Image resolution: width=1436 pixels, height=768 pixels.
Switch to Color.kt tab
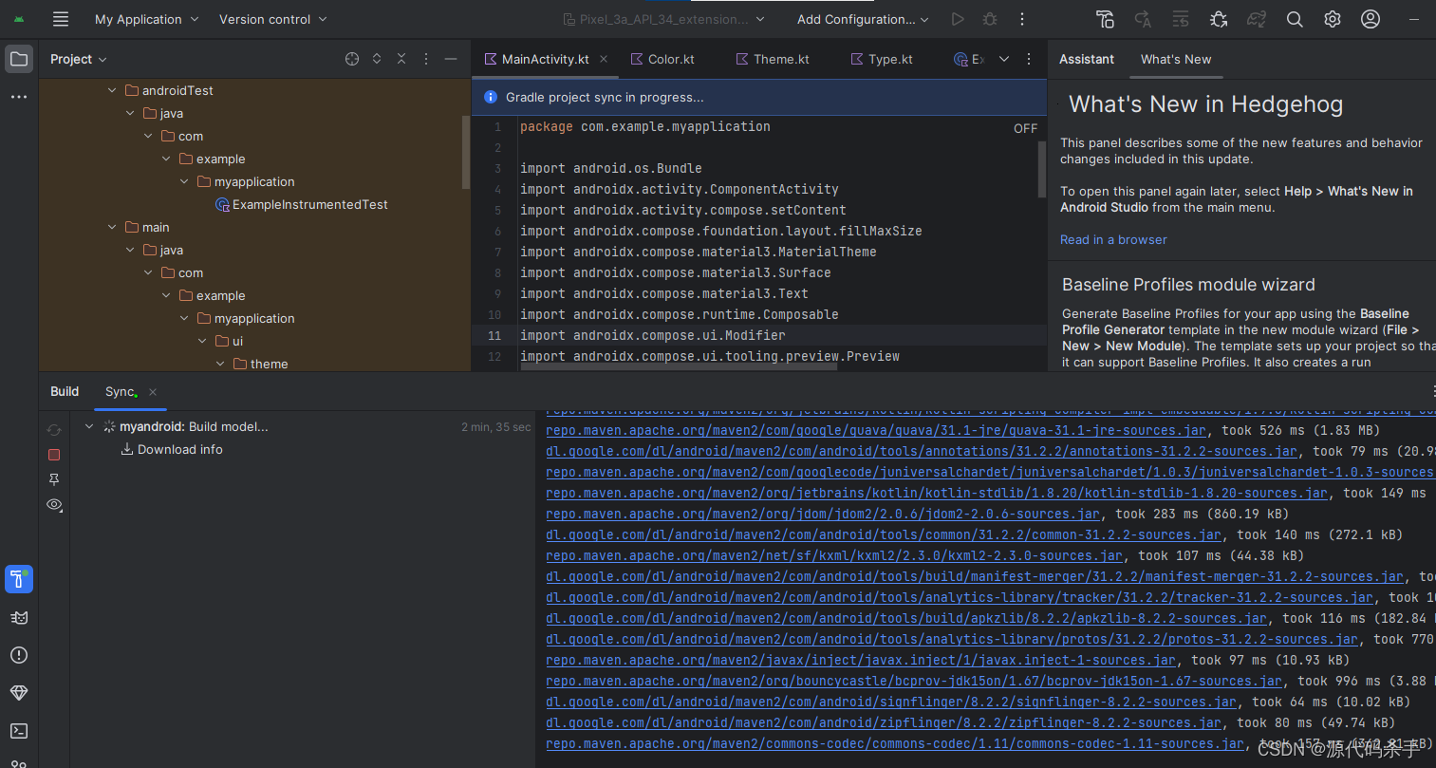pyautogui.click(x=662, y=59)
